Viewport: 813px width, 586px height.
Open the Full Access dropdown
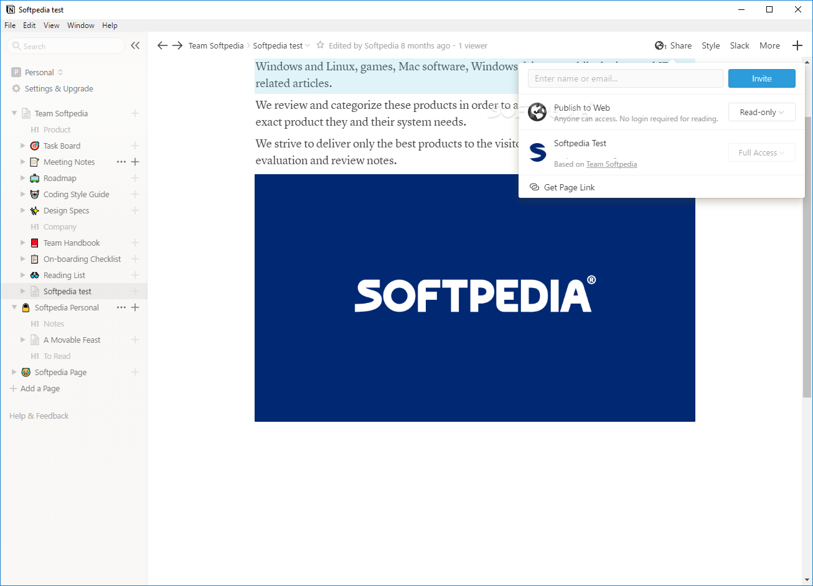(x=762, y=152)
